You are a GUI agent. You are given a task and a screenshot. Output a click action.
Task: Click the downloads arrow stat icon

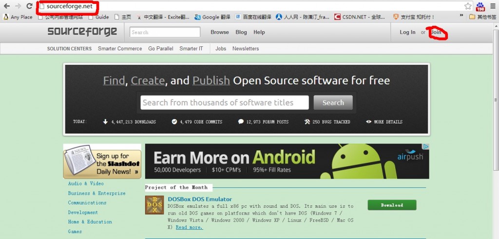105,122
